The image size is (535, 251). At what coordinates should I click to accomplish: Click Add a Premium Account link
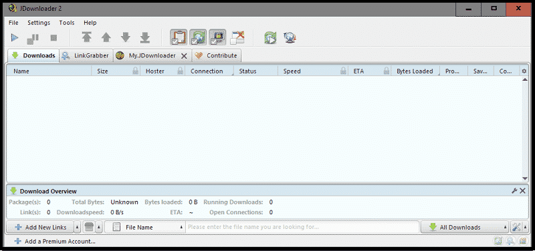[55, 242]
